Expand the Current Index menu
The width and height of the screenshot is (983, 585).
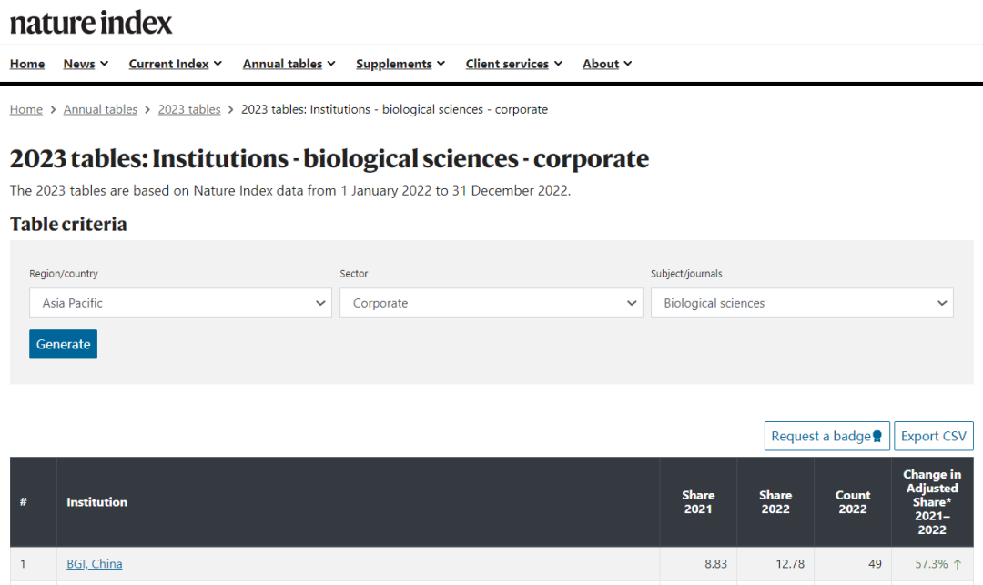point(176,64)
